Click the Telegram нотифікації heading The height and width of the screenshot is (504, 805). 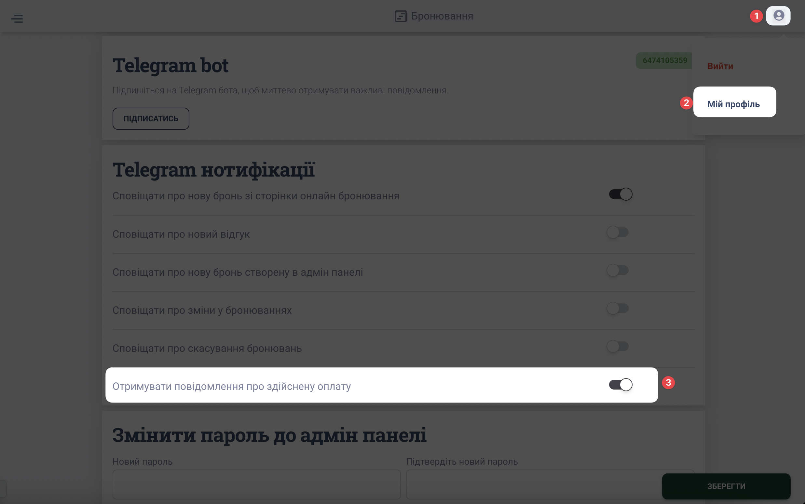[214, 170]
